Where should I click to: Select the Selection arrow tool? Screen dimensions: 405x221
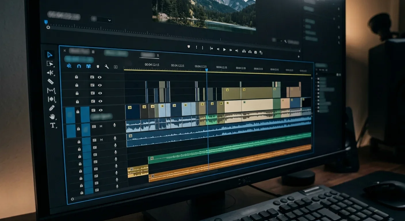(x=49, y=55)
